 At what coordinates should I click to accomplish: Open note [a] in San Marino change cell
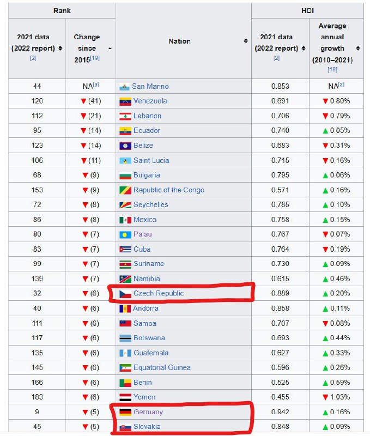click(x=96, y=85)
